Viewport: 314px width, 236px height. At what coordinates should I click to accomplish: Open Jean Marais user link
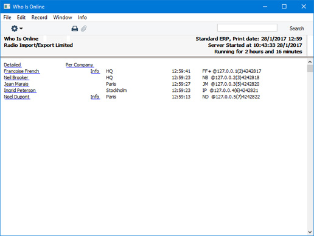[x=16, y=84]
